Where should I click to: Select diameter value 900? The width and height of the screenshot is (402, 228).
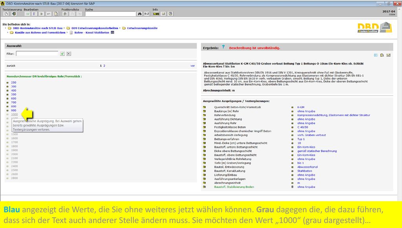[14, 110]
